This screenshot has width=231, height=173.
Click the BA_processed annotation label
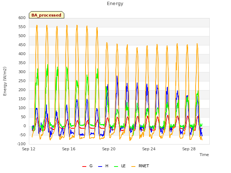tap(47, 15)
